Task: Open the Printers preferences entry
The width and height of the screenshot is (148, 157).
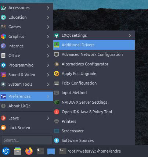Action: pyautogui.click(x=94, y=121)
